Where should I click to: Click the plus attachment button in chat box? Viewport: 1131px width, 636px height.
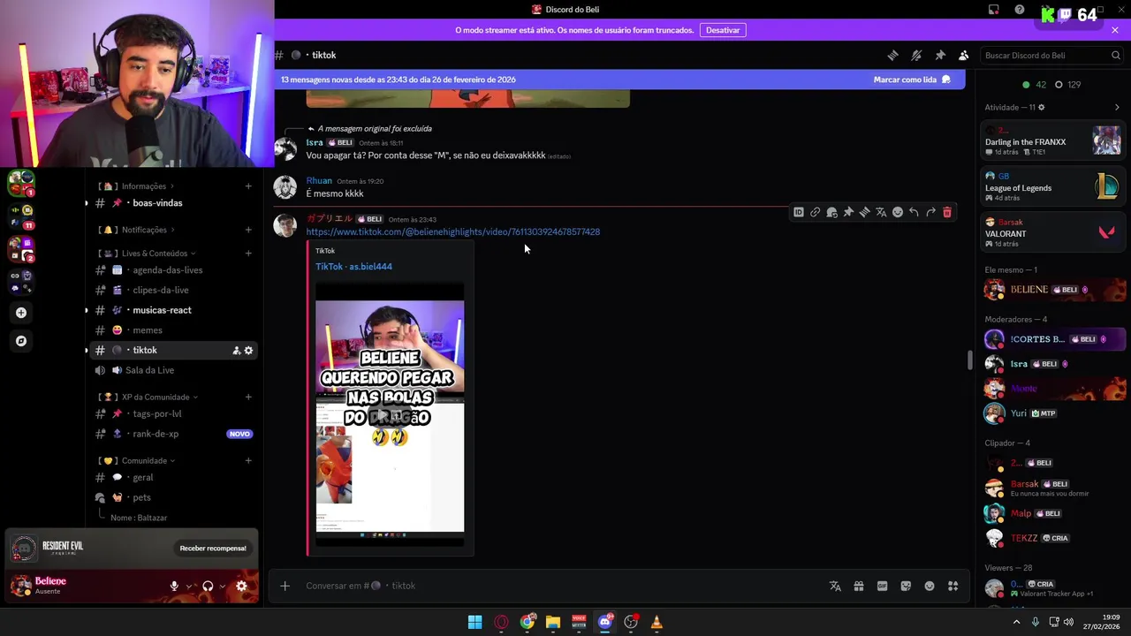pos(285,586)
